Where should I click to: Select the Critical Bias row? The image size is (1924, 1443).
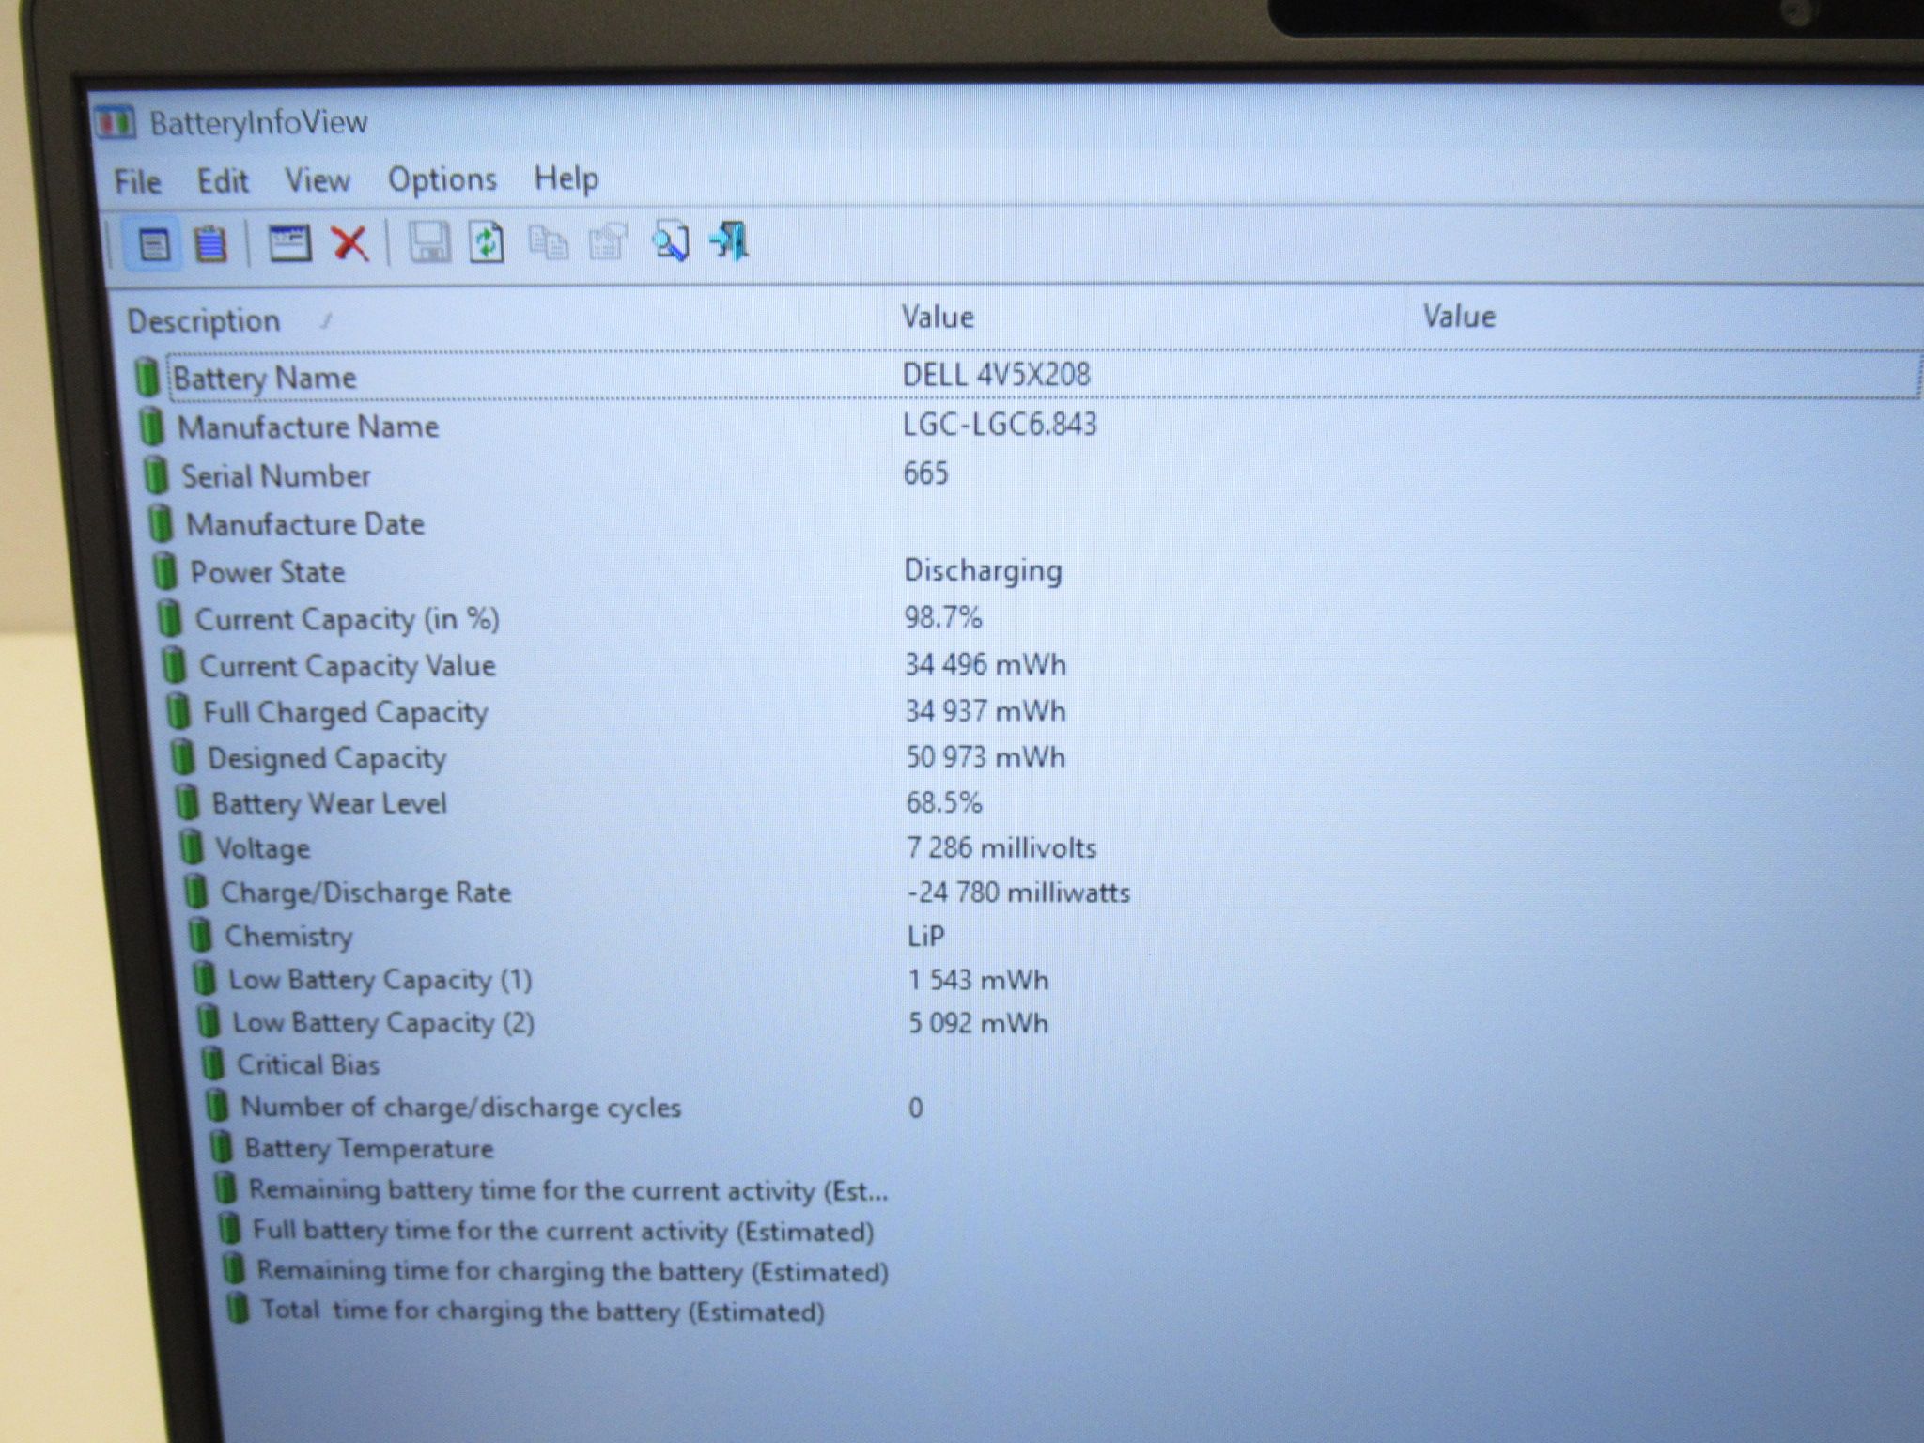1061,1064
